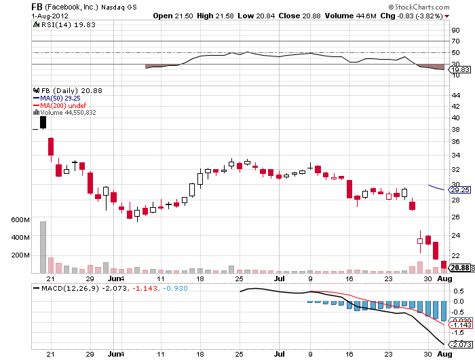Click the Jul label on price chart axis
475x360 pixels.
(x=280, y=278)
